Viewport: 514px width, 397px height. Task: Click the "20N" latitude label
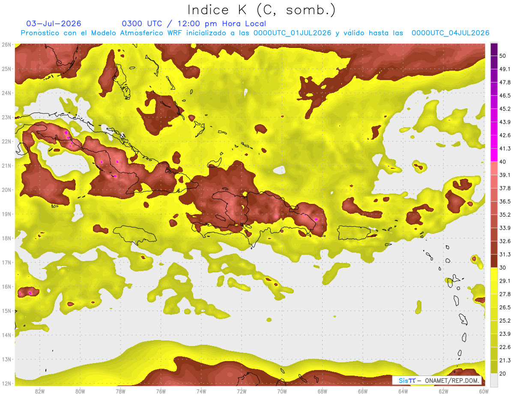6,190
